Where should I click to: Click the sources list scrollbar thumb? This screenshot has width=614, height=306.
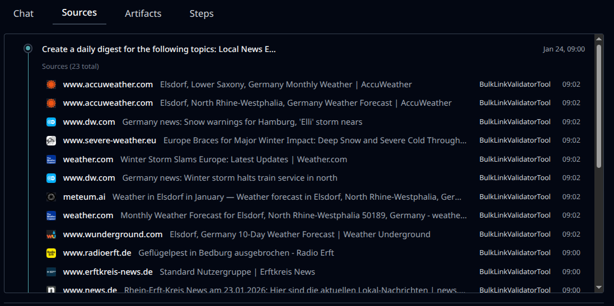pos(598,106)
